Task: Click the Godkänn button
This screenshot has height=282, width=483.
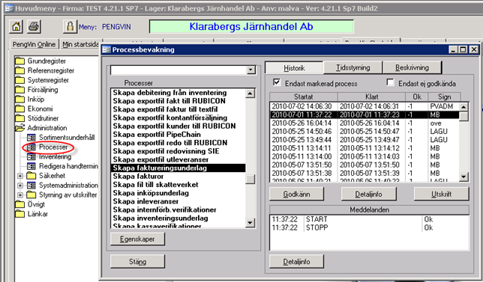Action: click(x=296, y=194)
